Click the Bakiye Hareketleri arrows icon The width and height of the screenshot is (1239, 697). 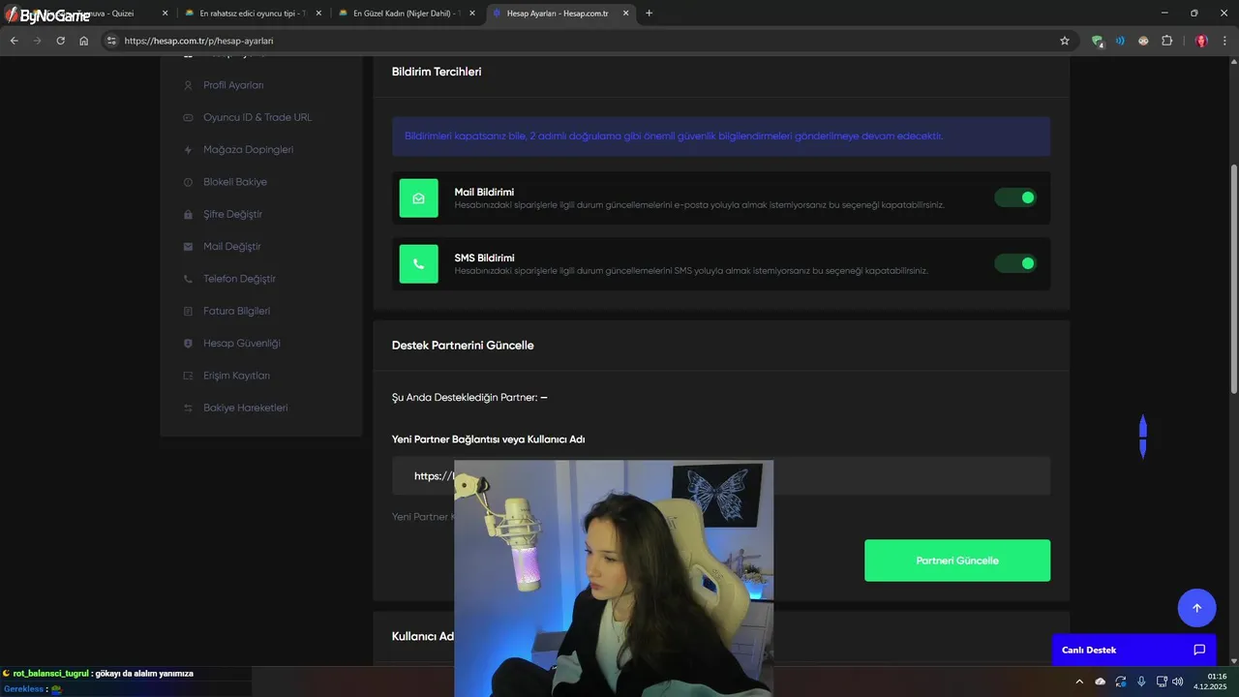tap(188, 408)
